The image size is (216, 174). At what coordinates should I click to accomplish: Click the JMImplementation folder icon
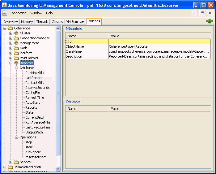coord(10,167)
